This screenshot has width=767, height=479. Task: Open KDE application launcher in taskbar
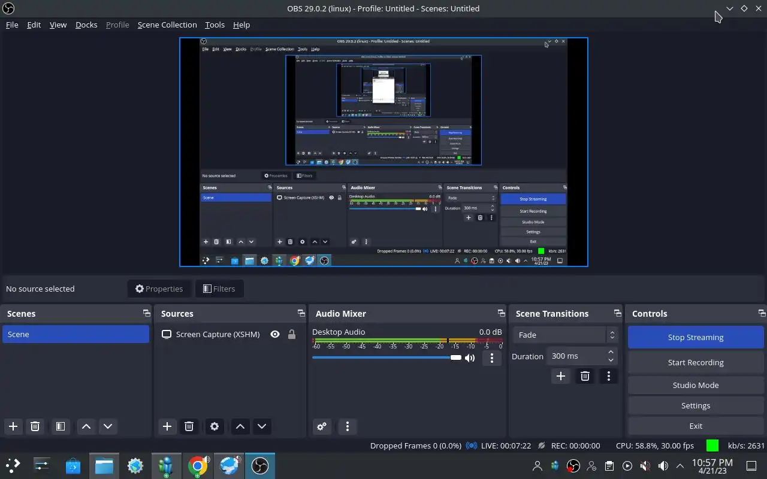coord(13,466)
